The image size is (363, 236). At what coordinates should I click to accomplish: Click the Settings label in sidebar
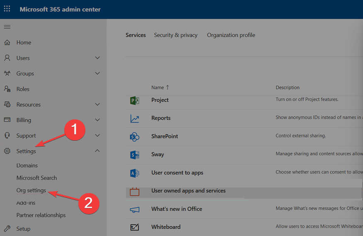(x=26, y=151)
